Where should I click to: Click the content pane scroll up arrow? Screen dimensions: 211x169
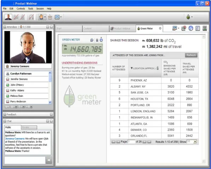pyautogui.click(x=204, y=36)
